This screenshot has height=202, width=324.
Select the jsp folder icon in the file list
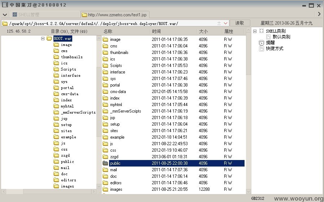coord(105,118)
